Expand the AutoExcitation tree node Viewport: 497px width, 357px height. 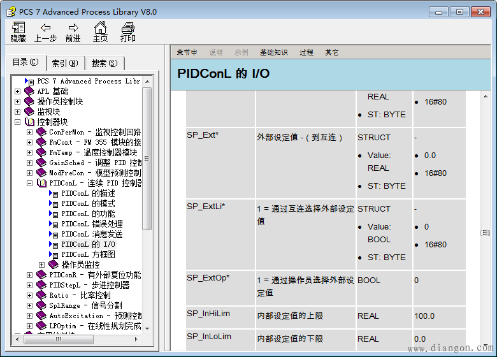[x=29, y=316]
